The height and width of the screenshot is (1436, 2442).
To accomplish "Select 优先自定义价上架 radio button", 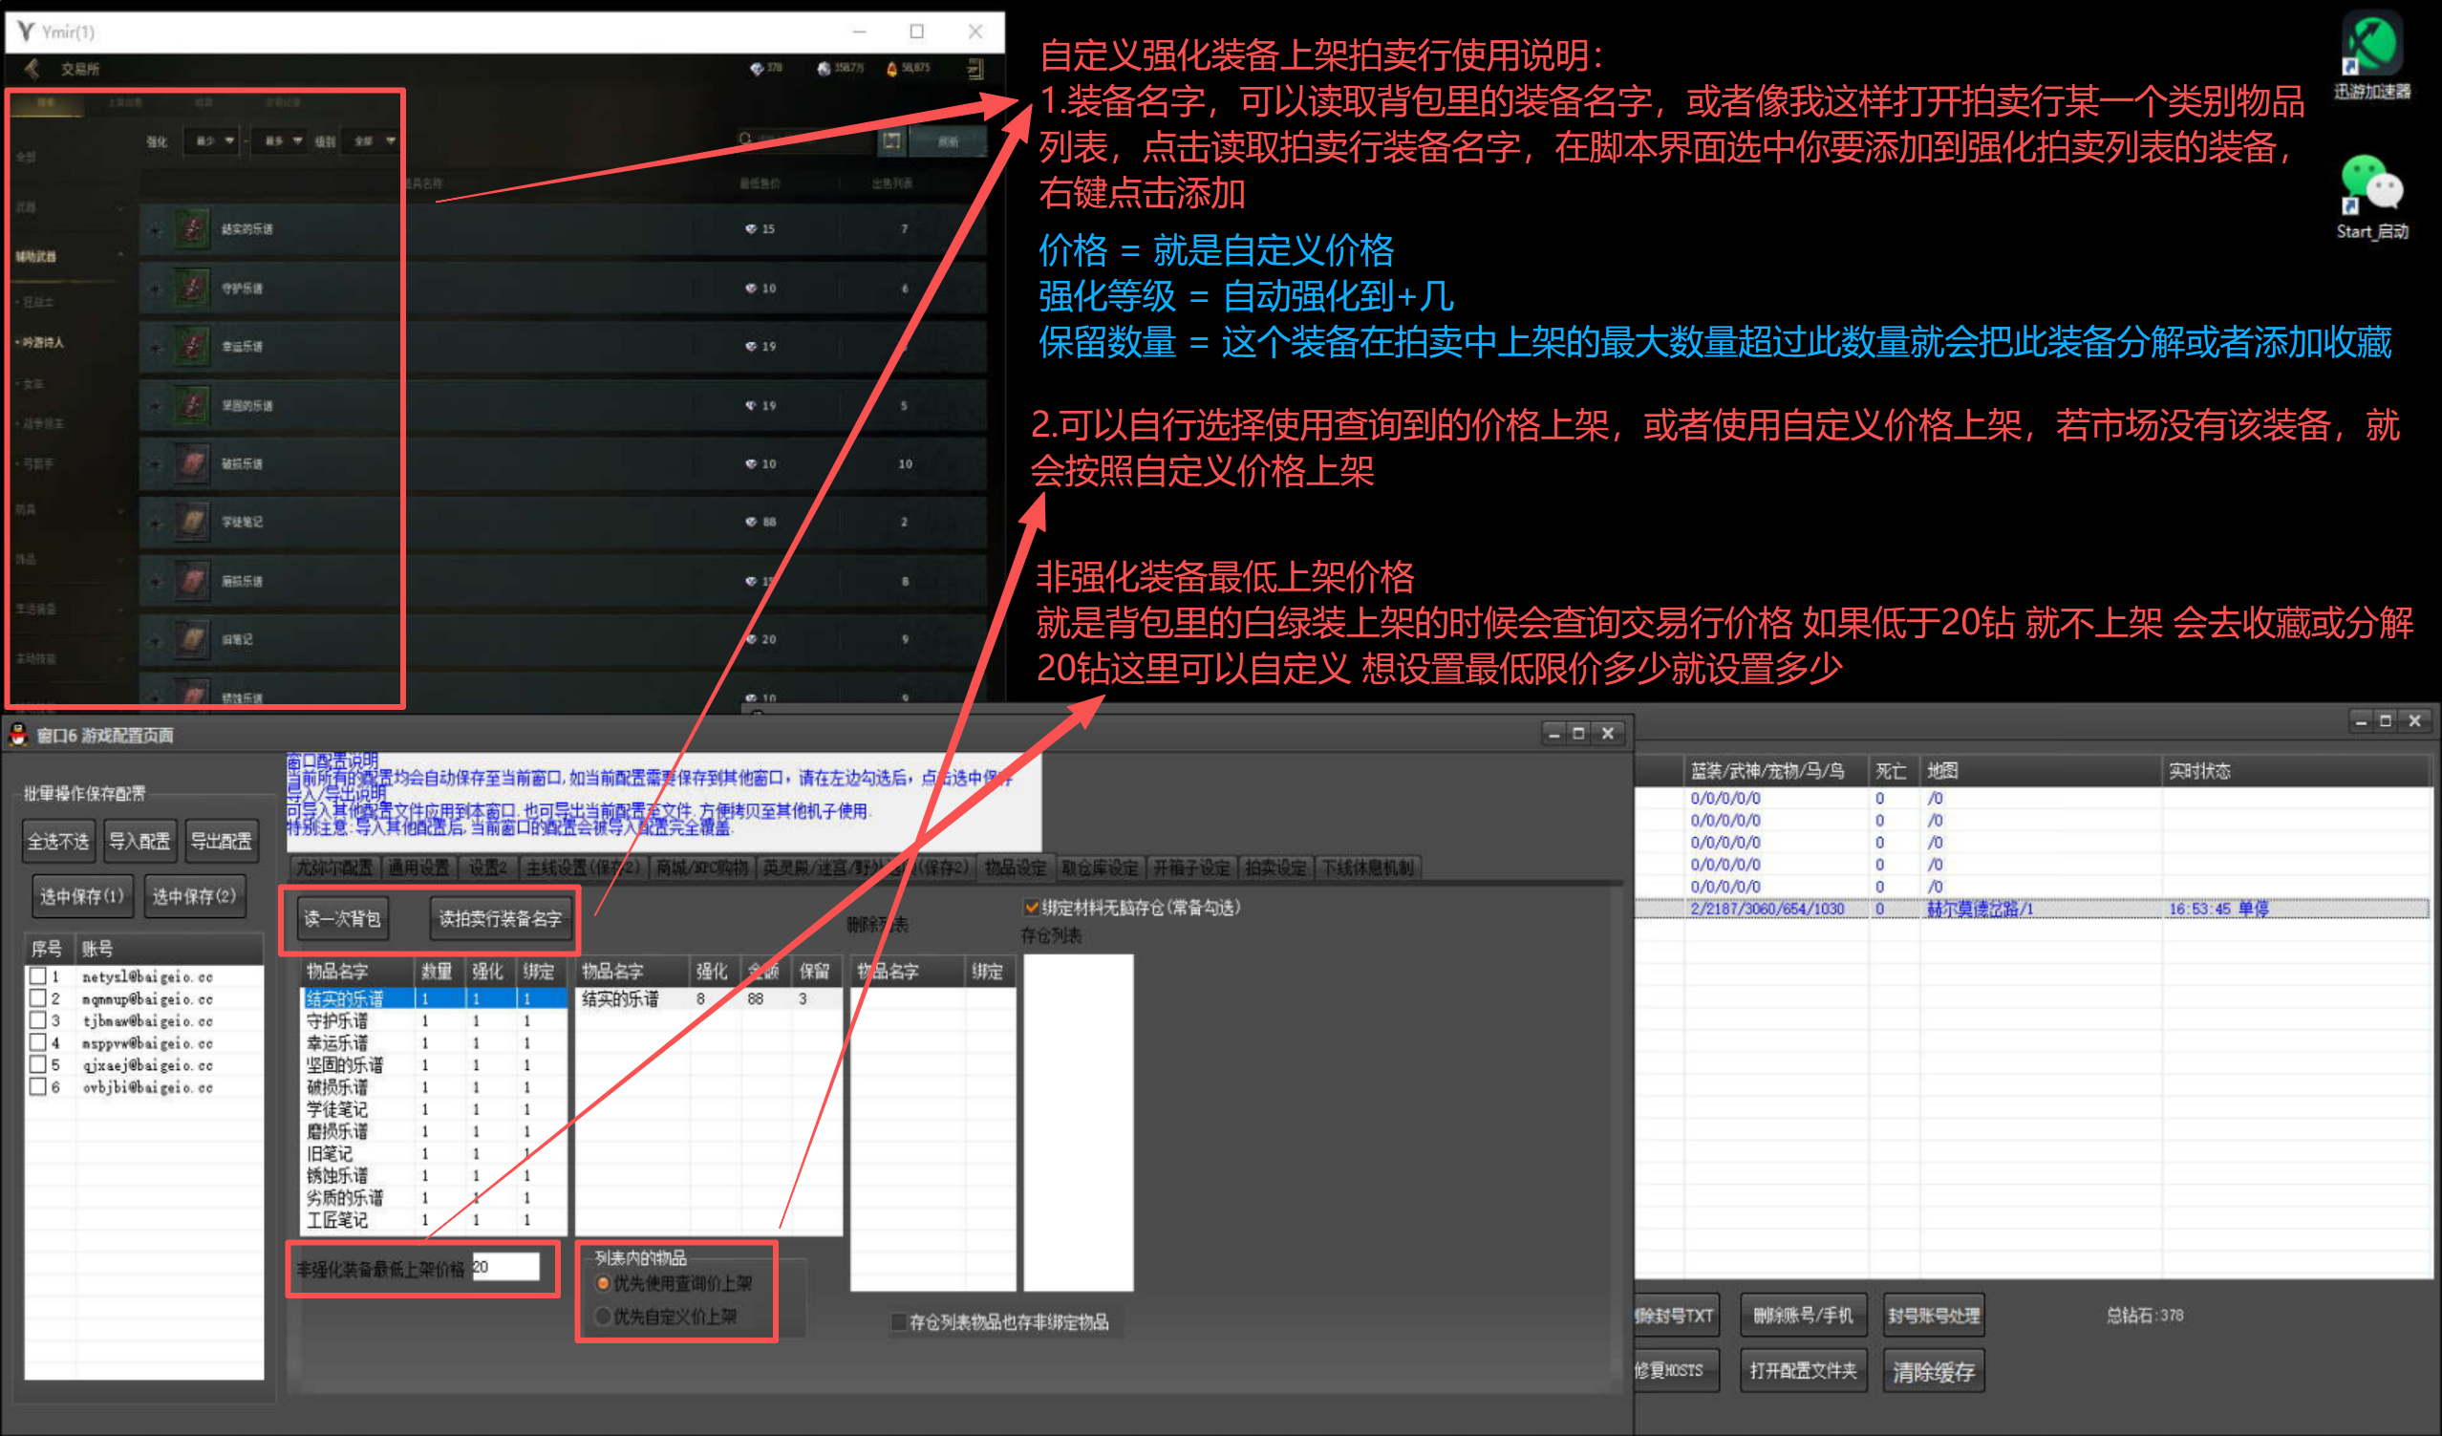I will (603, 1316).
